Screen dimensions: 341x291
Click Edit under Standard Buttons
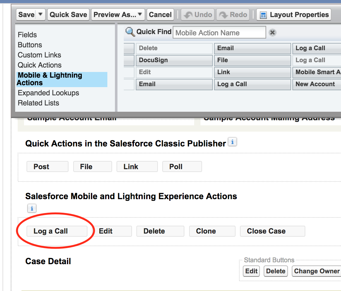coord(251,271)
